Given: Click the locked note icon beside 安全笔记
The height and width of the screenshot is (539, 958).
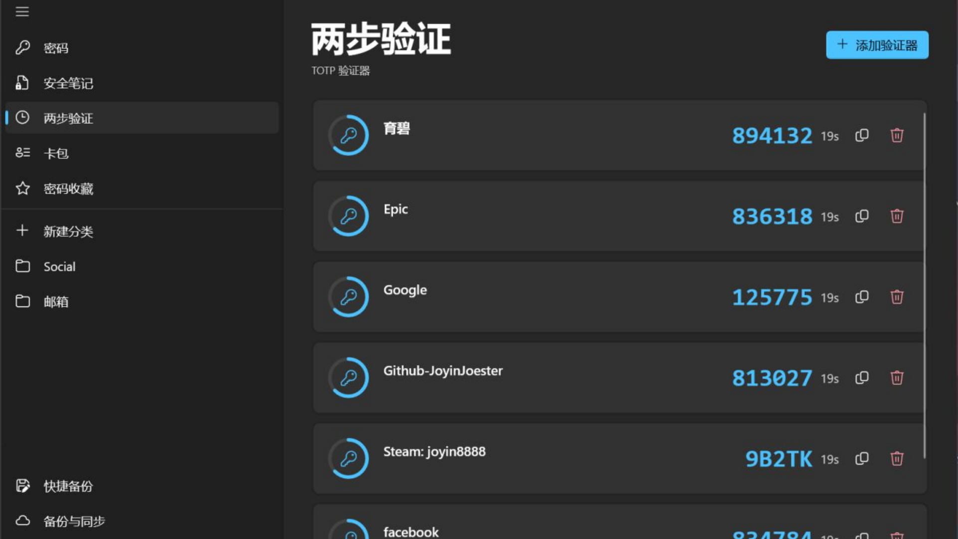Looking at the screenshot, I should (x=22, y=82).
